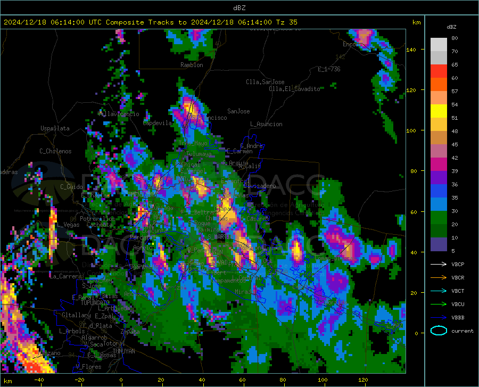The height and width of the screenshot is (387, 479).
Task: Pick the light blue 30-35 dBZ swatch
Action: [439, 204]
